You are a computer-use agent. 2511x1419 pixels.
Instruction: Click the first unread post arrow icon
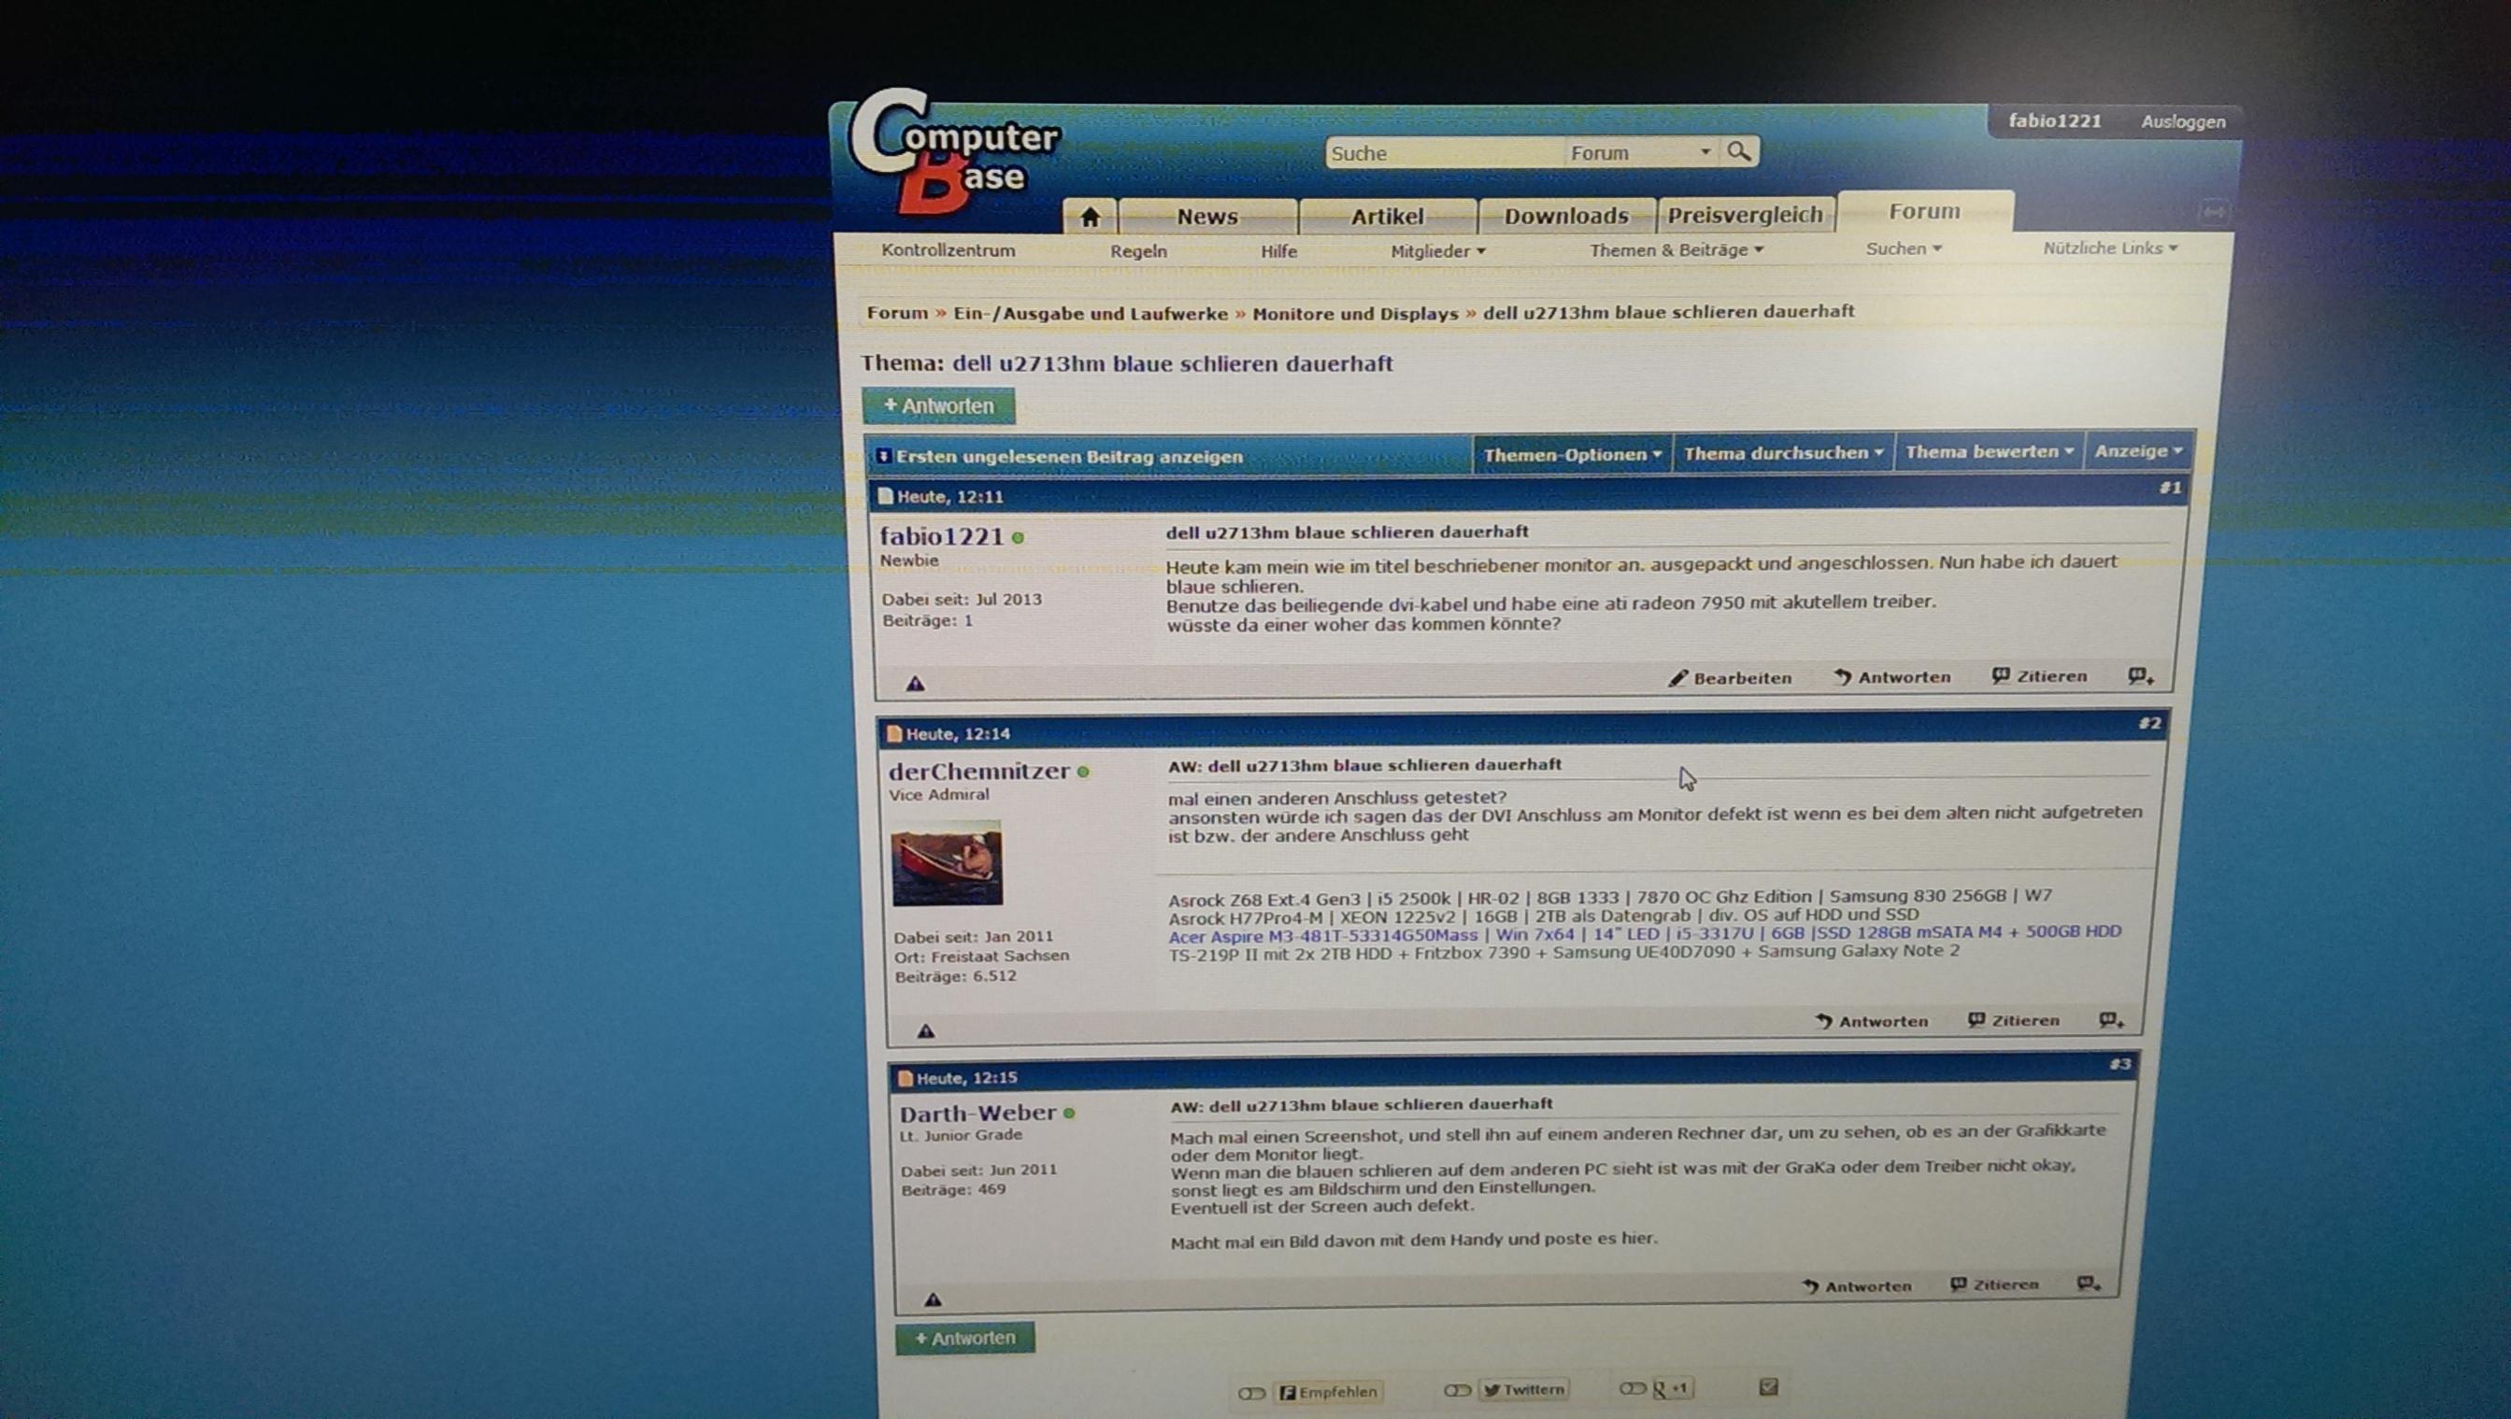coord(883,456)
